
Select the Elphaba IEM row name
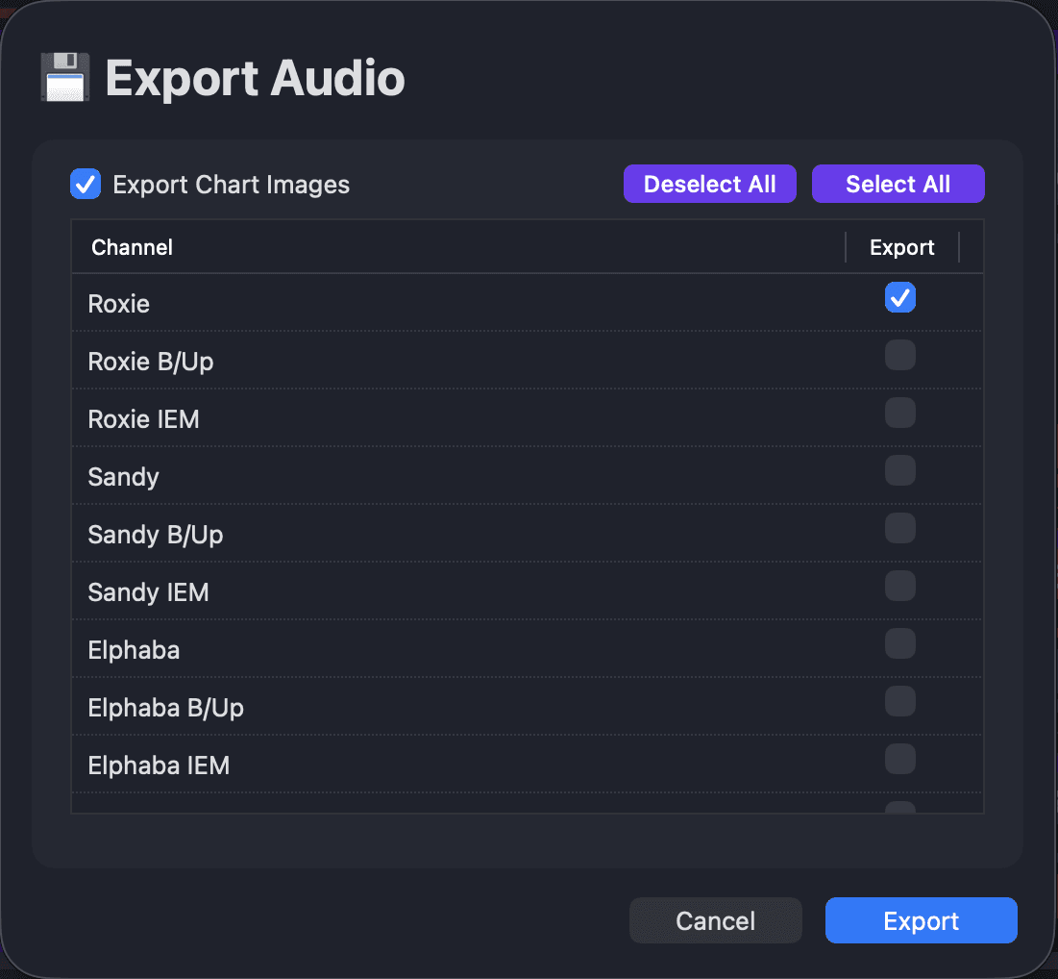pyautogui.click(x=159, y=766)
